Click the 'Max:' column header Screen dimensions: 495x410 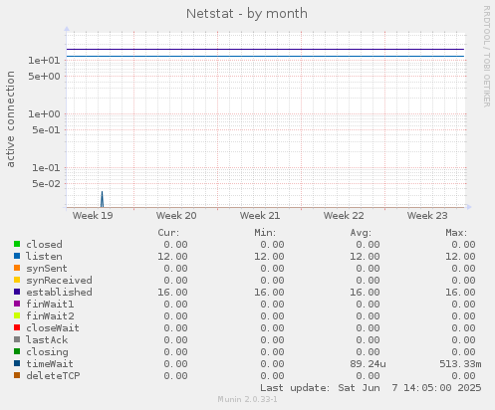point(456,233)
